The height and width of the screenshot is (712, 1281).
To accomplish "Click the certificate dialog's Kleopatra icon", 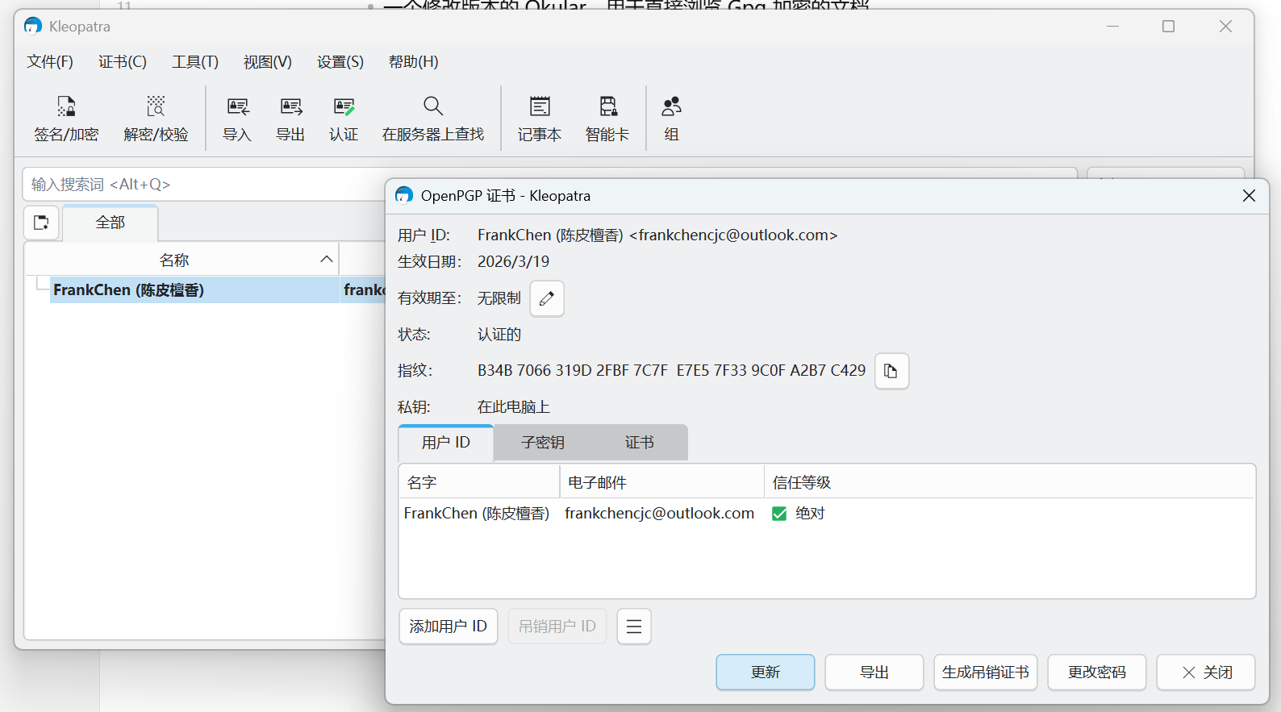I will [x=404, y=195].
